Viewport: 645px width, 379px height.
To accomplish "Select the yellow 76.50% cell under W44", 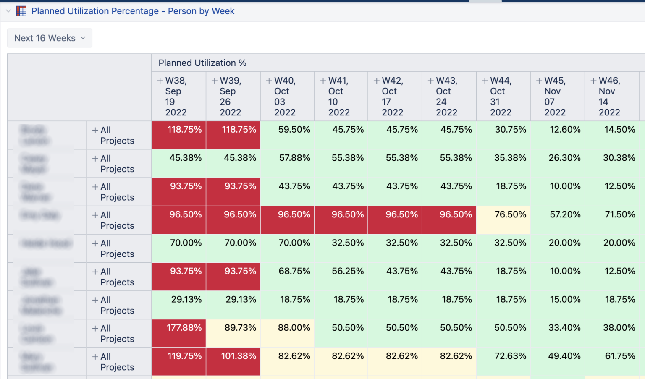I will tap(503, 214).
